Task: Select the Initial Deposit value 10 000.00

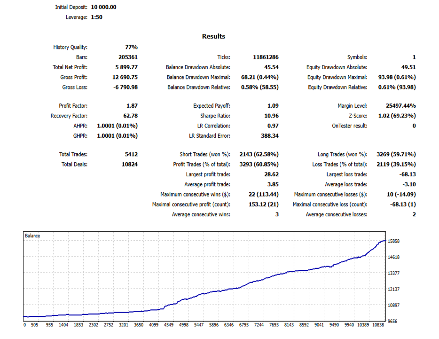Action: (x=103, y=7)
